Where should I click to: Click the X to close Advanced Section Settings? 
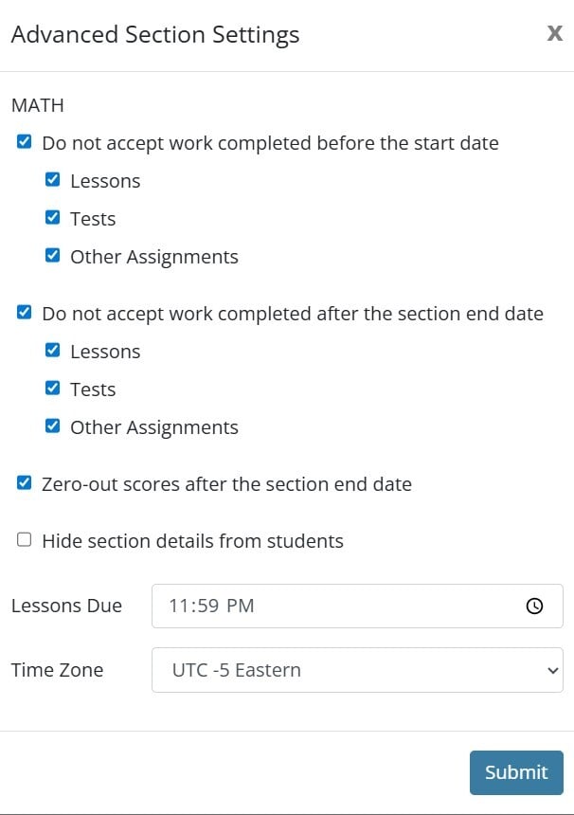pos(554,33)
